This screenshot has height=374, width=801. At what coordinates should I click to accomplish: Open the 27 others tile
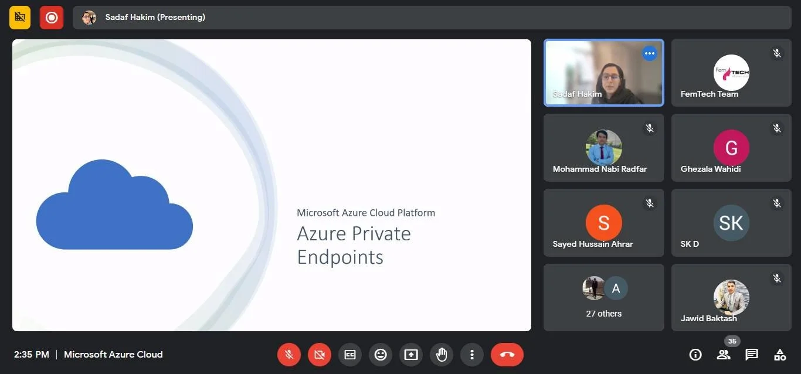pyautogui.click(x=604, y=297)
